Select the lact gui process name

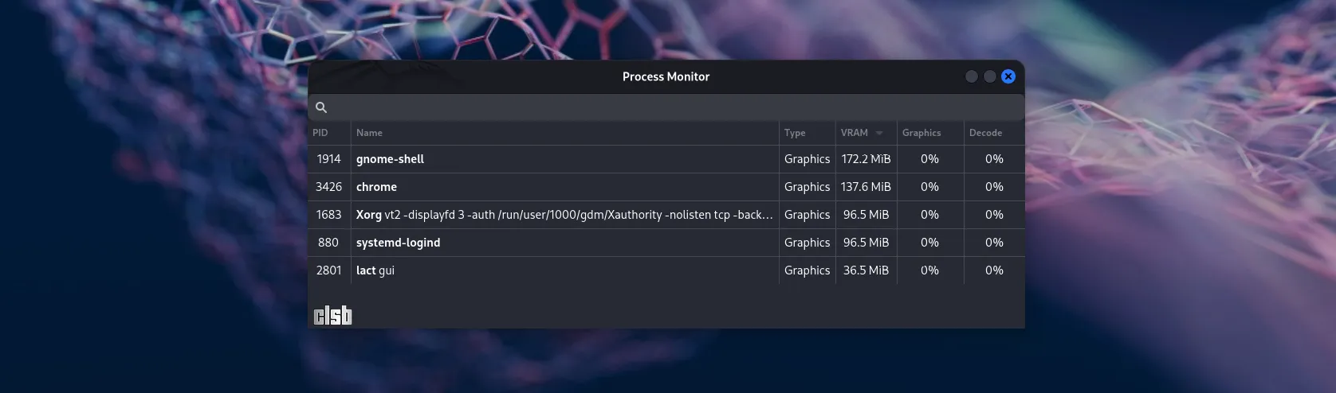[x=375, y=270]
